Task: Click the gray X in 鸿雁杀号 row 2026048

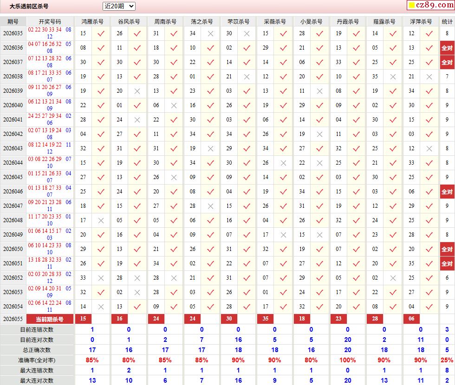Action: (101, 221)
